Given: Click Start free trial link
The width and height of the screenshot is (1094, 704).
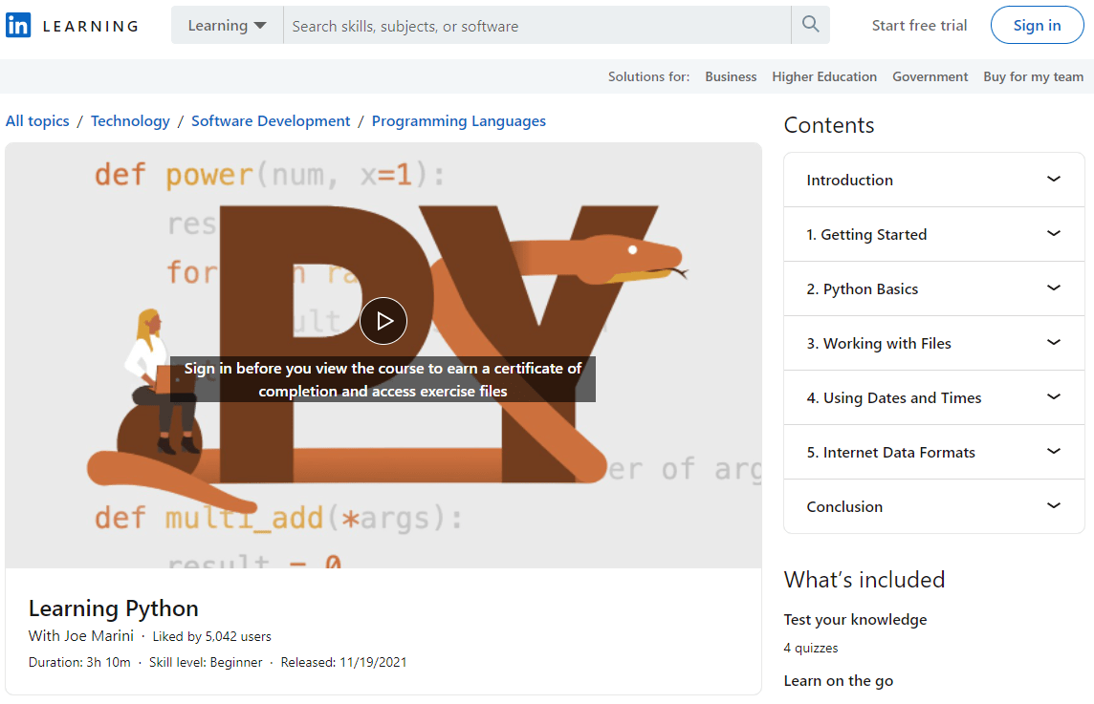Looking at the screenshot, I should tap(919, 26).
